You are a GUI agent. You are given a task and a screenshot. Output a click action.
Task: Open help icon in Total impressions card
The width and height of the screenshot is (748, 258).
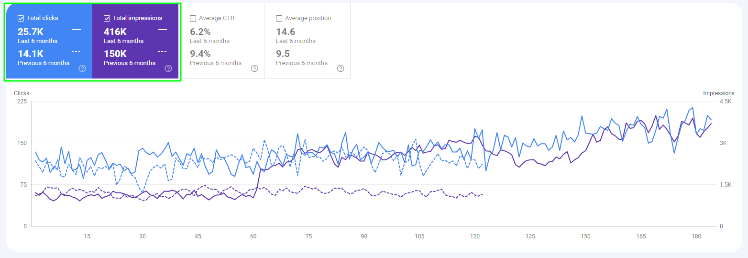coord(168,68)
